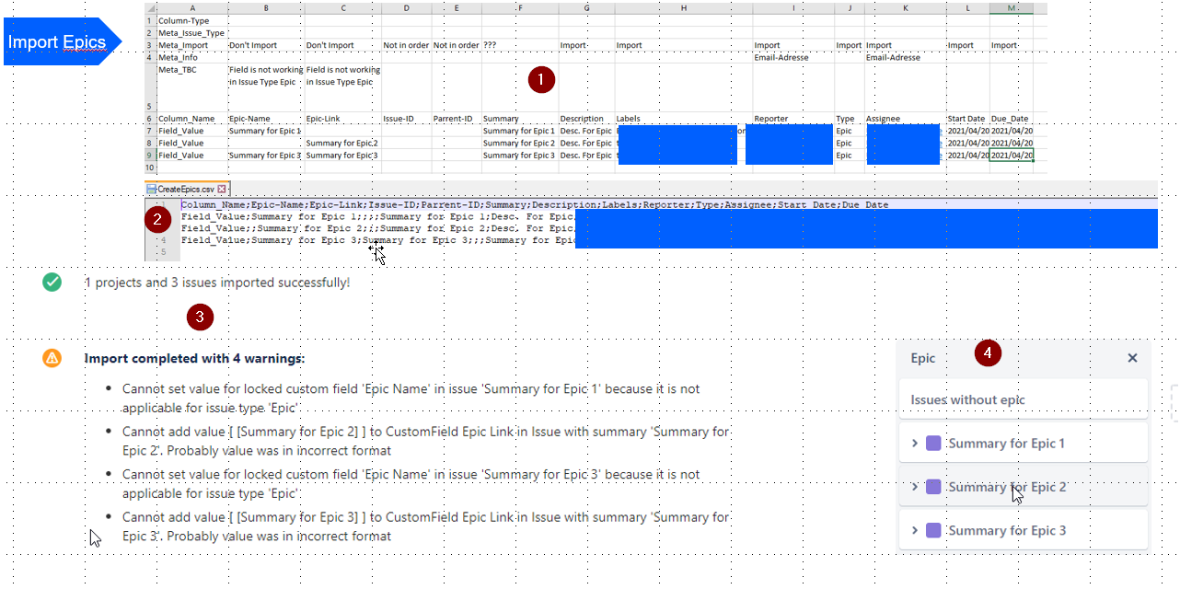Select the 'Labels' cell in row 6

(x=684, y=119)
